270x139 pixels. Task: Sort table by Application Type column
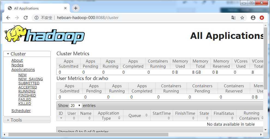[108, 115]
